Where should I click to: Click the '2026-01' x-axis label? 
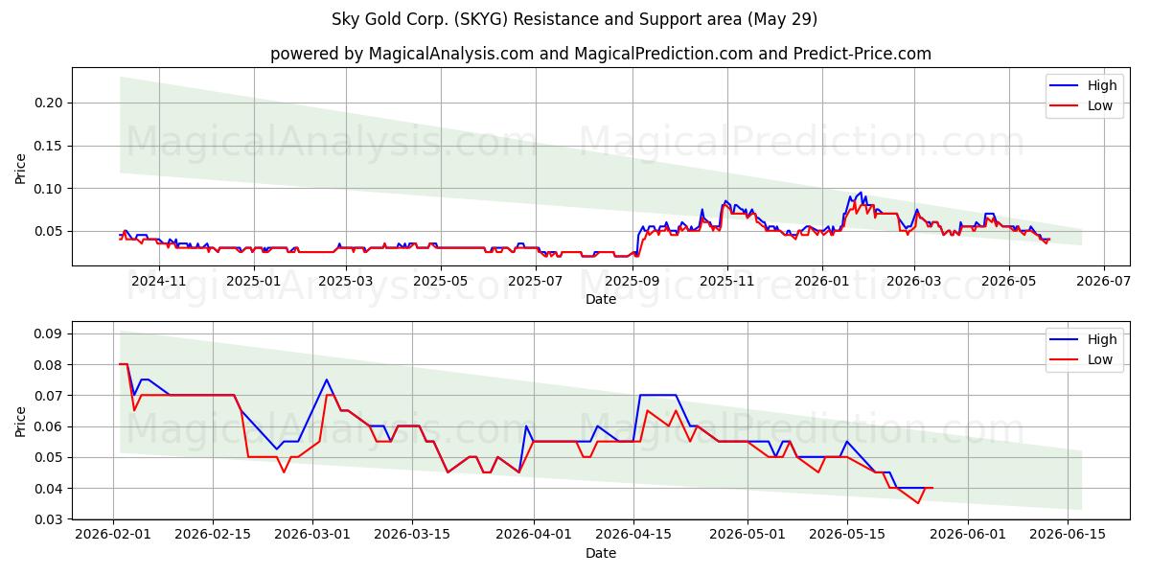click(x=821, y=281)
